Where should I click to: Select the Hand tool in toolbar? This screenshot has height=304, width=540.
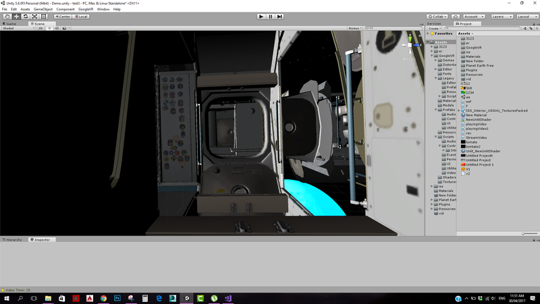coord(7,16)
